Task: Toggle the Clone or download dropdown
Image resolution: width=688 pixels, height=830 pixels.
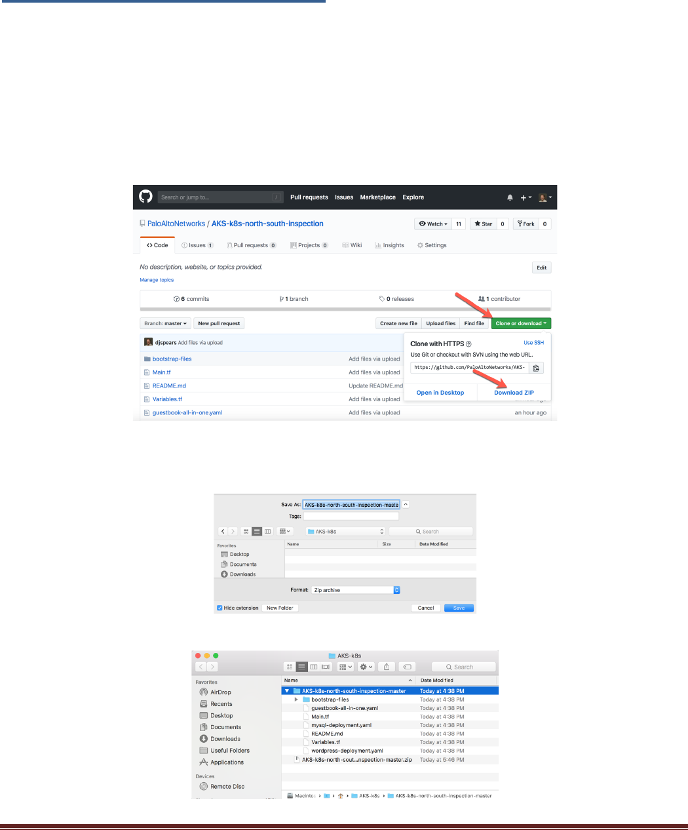Action: coord(522,323)
